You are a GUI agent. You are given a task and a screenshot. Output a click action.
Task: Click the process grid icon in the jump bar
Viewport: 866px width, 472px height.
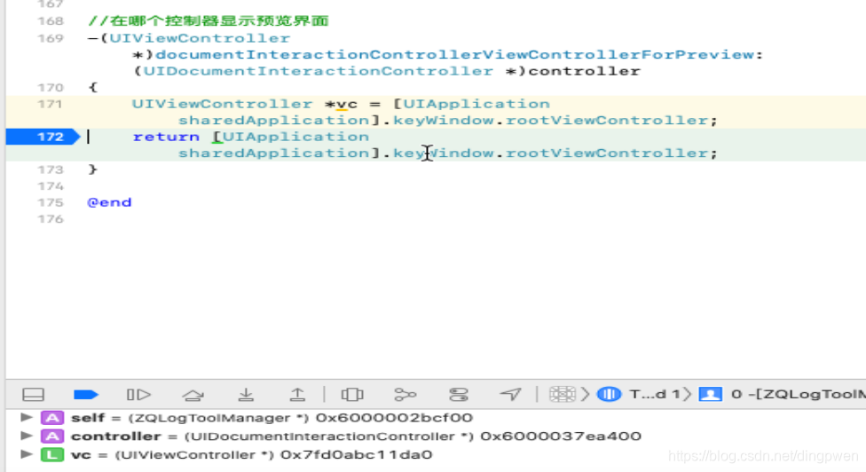563,394
